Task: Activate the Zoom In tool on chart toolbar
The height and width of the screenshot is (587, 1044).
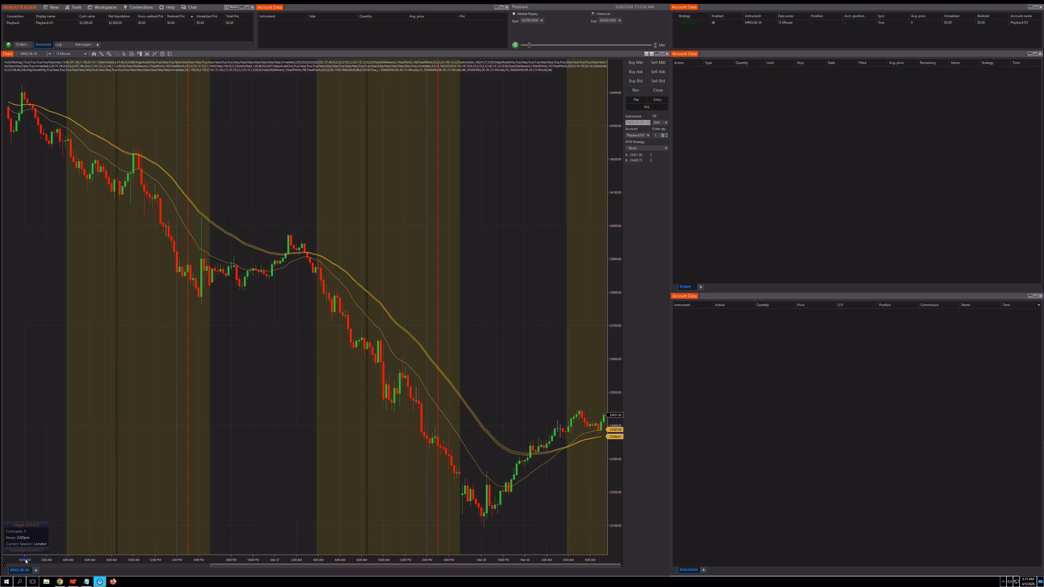Action: click(x=109, y=54)
